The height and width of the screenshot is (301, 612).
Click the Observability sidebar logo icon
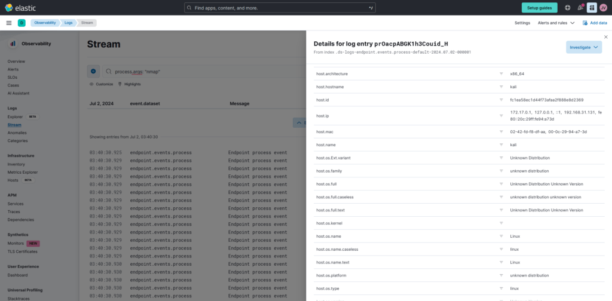(x=13, y=44)
